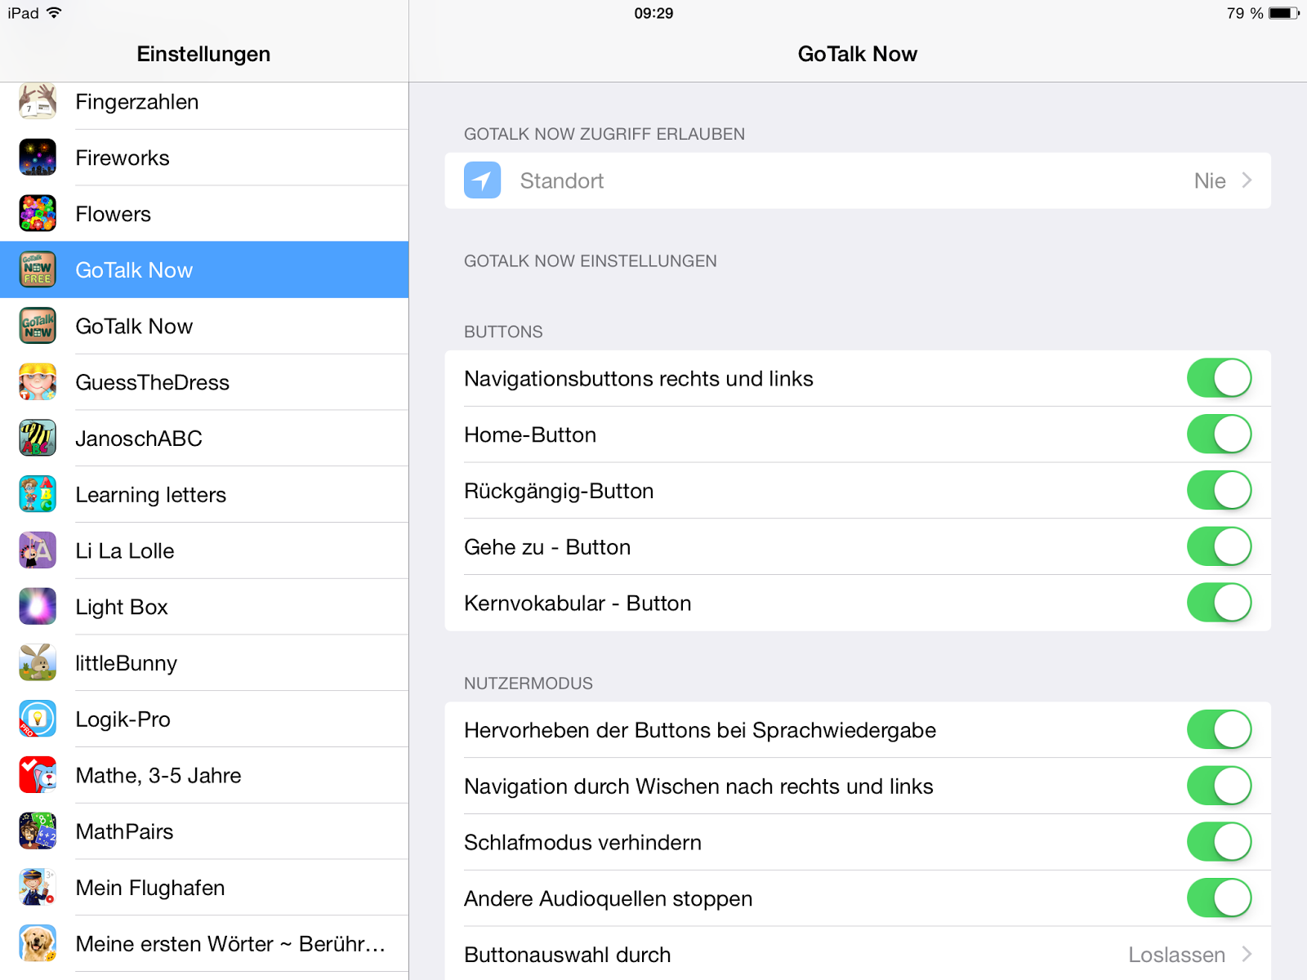Open Meine ersten Wörter ~ Berühr… label
This screenshot has width=1307, height=980.
(x=230, y=944)
